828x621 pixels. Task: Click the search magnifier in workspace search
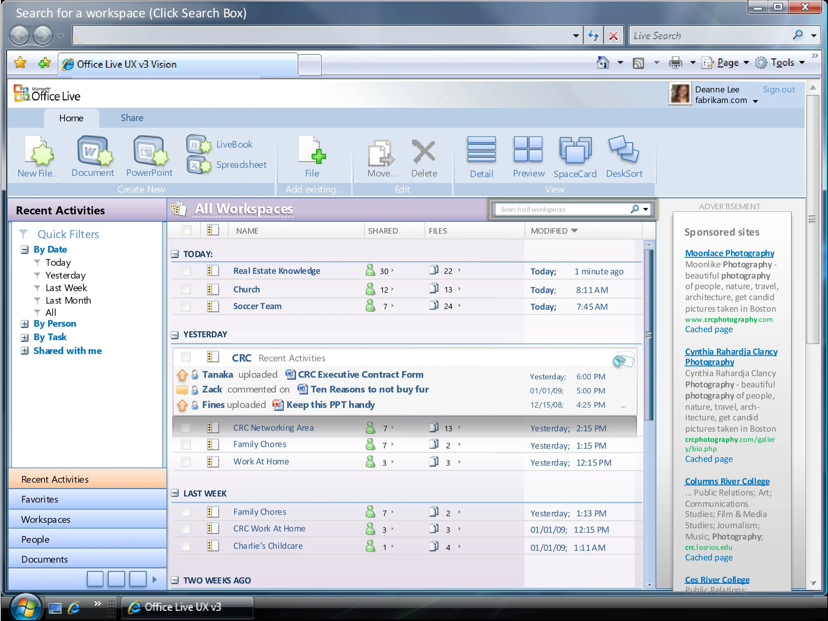coord(634,209)
